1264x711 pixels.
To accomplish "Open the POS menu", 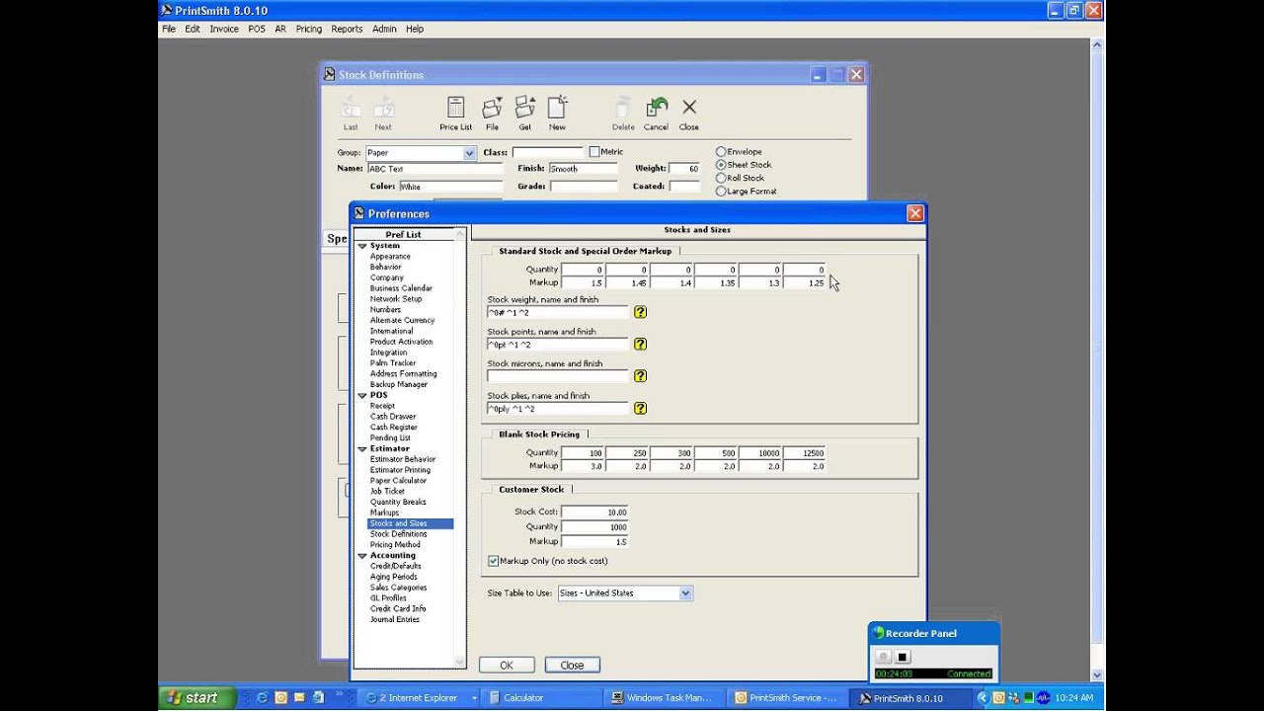I will tap(257, 29).
